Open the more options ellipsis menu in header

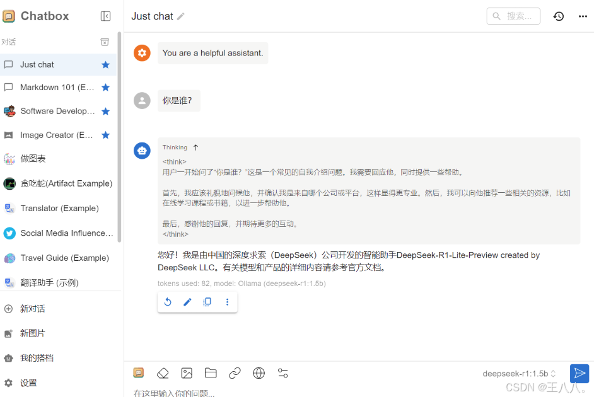[x=583, y=16]
